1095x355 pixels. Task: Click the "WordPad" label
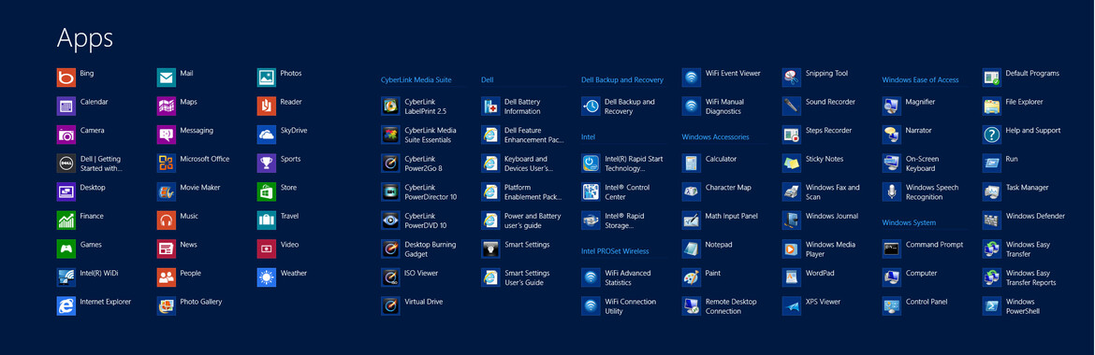(x=820, y=274)
